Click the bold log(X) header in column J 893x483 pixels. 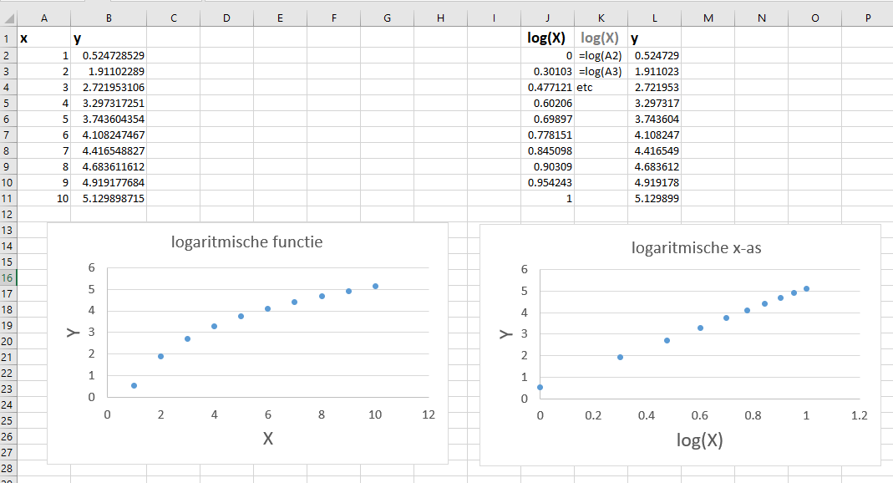(x=547, y=38)
